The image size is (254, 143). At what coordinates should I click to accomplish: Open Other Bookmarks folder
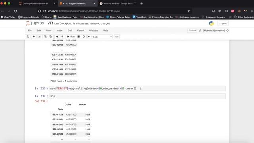click(244, 17)
